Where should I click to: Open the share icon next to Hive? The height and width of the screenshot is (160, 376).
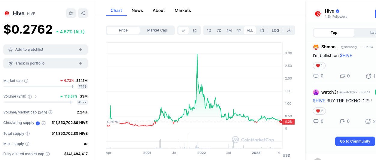(x=83, y=13)
